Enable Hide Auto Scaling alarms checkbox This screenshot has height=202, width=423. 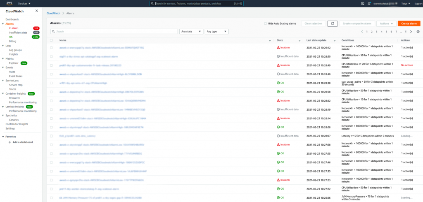266,23
